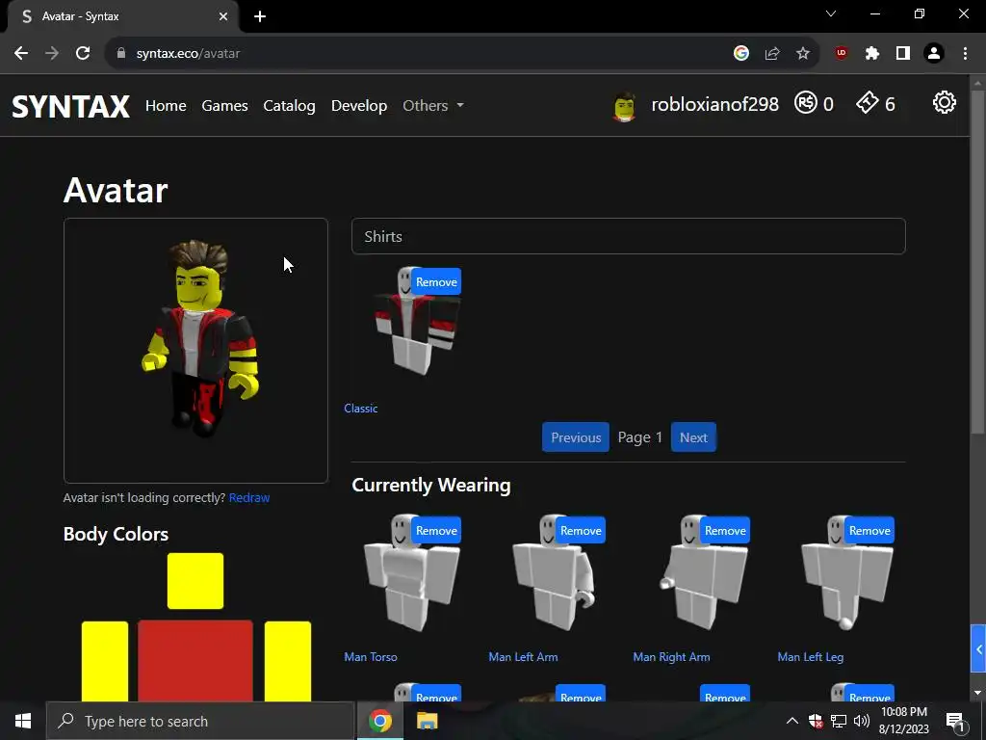Open File Explorer from the taskbar
Image resolution: width=986 pixels, height=740 pixels.
pyautogui.click(x=427, y=721)
